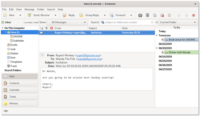Select the GNOME subfolder
The height and width of the screenshot is (116, 200).
(x=18, y=37)
